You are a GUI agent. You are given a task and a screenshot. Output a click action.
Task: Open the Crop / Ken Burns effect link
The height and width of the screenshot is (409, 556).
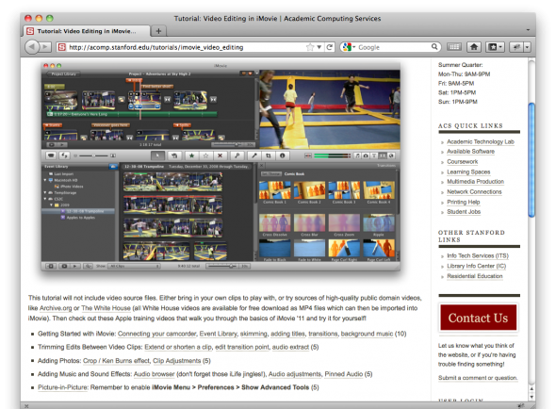tap(116, 361)
